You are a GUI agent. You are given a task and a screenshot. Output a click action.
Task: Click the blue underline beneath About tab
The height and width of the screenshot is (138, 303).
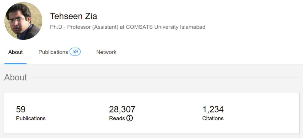coord(15,64)
